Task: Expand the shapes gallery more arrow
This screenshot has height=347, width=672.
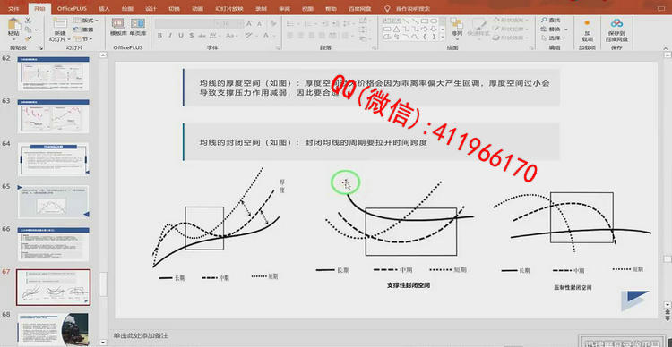Action: (x=444, y=38)
